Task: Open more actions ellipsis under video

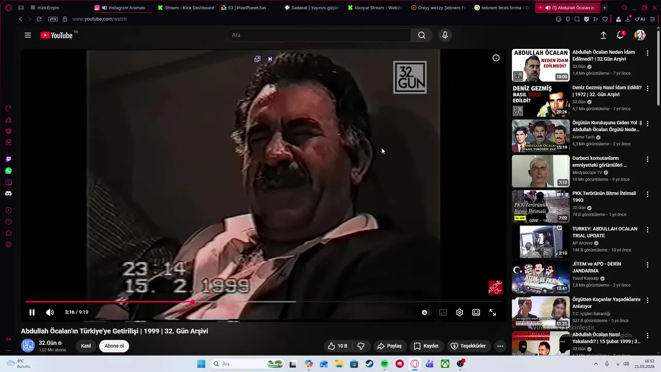Action: (x=500, y=346)
